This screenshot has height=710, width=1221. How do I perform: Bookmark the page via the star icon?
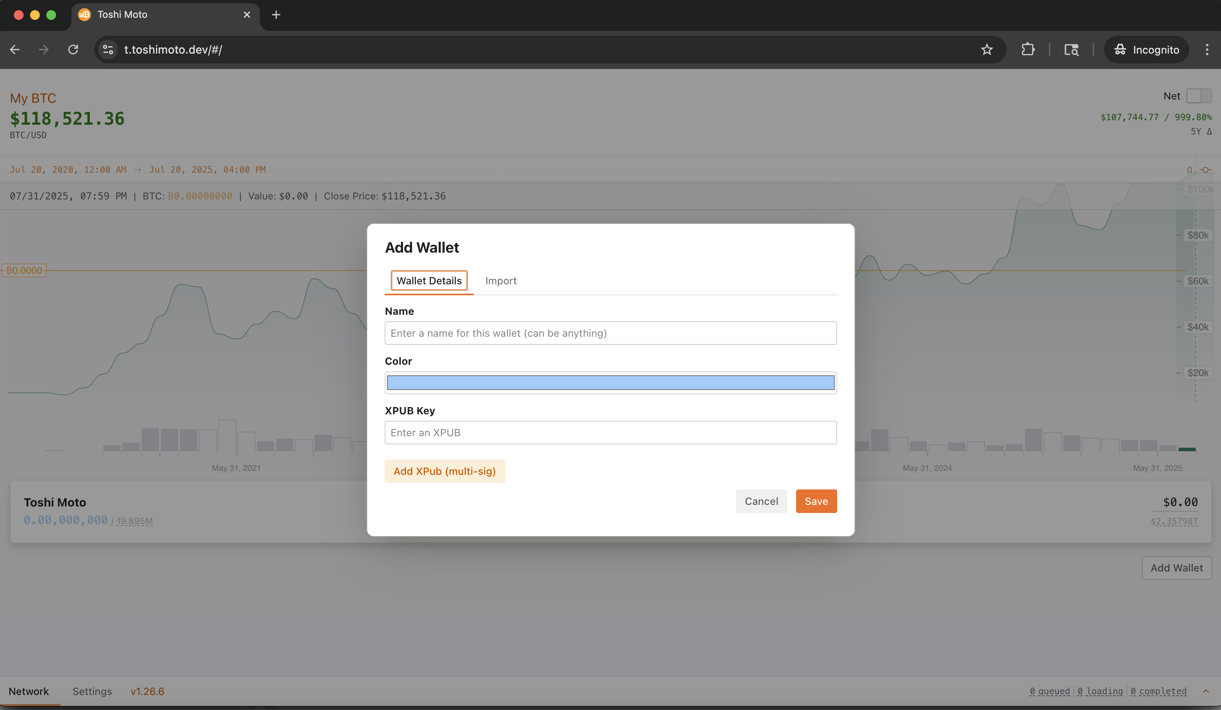[987, 50]
